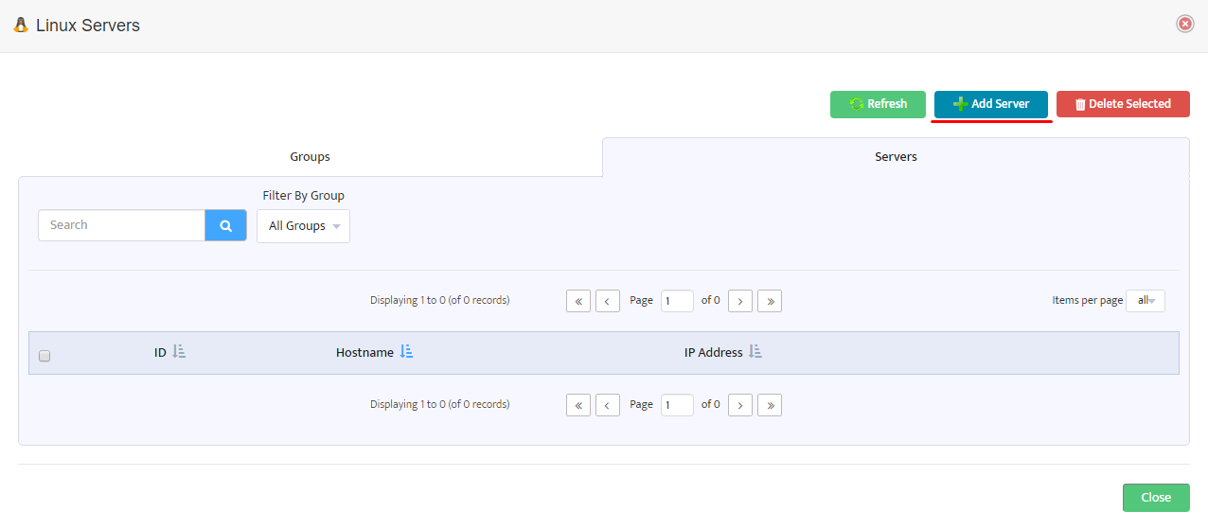Viewport: 1208px width, 529px height.
Task: Select the Servers tab
Action: pos(896,157)
